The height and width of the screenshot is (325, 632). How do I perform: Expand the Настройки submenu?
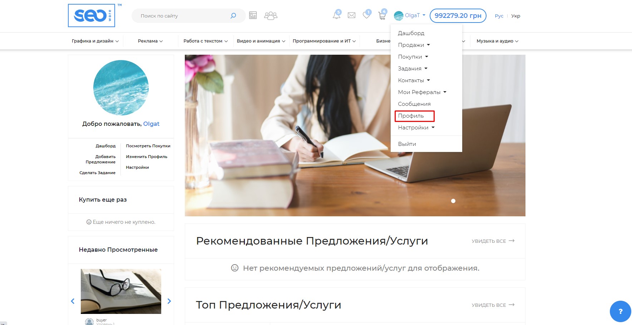pos(416,128)
